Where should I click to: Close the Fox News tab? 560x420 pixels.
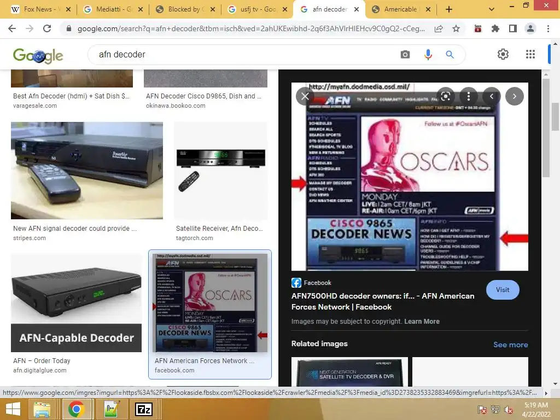(x=68, y=9)
